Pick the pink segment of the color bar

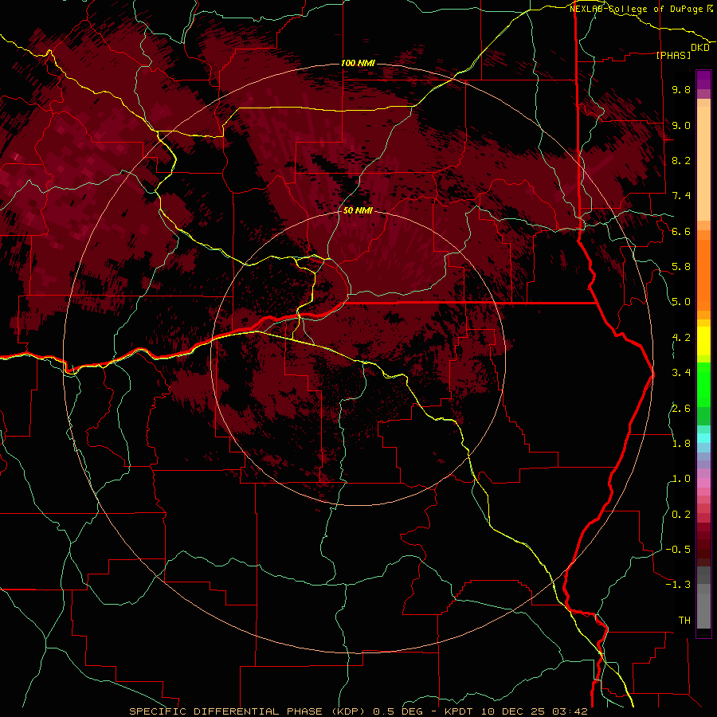[x=703, y=483]
